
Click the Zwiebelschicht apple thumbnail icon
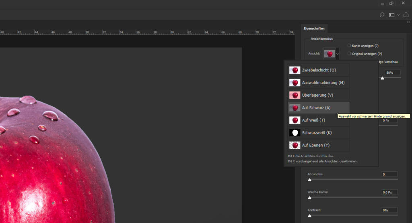tap(295, 70)
